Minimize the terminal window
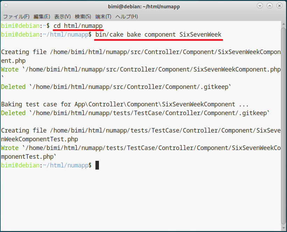 click(x=260, y=6)
